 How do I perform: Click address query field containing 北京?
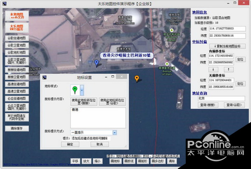[221, 98]
